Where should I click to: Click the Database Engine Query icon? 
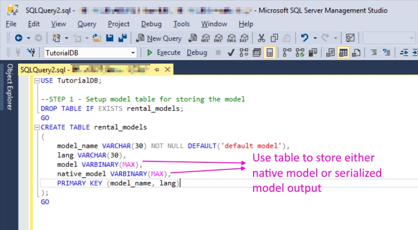(x=192, y=38)
